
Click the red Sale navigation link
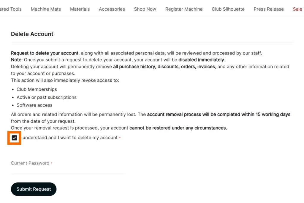pos(297,9)
